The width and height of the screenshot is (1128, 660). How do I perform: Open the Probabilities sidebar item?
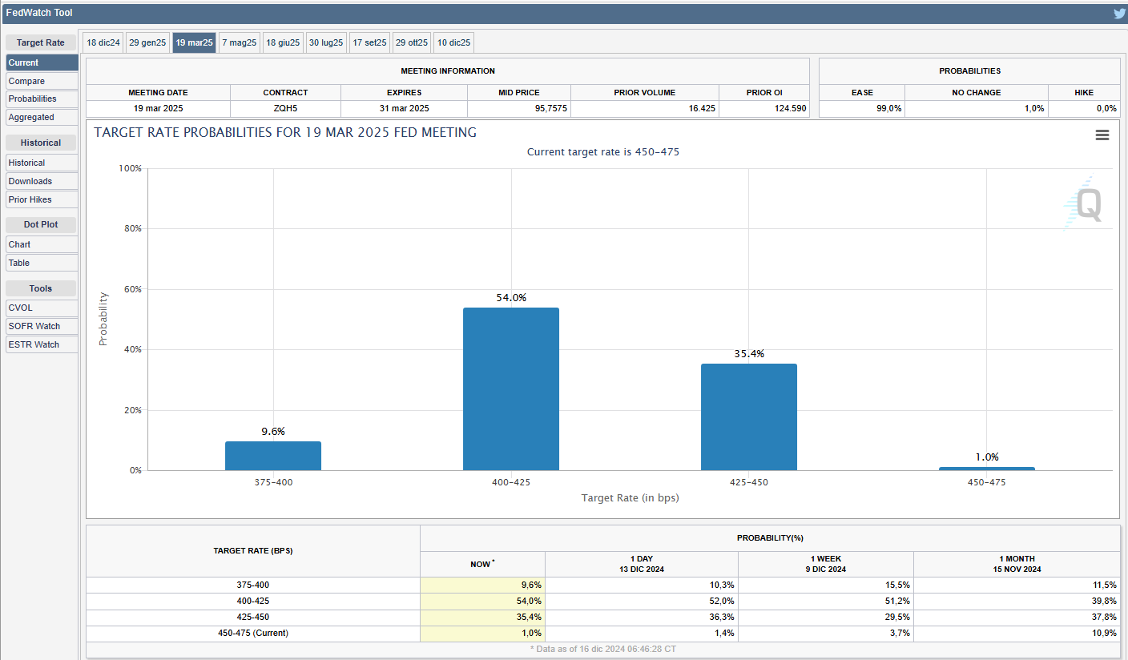[42, 99]
